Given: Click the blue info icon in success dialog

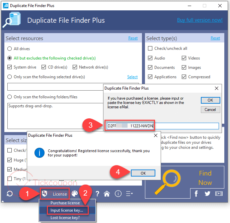Looking at the screenshot, I should tap(40, 153).
